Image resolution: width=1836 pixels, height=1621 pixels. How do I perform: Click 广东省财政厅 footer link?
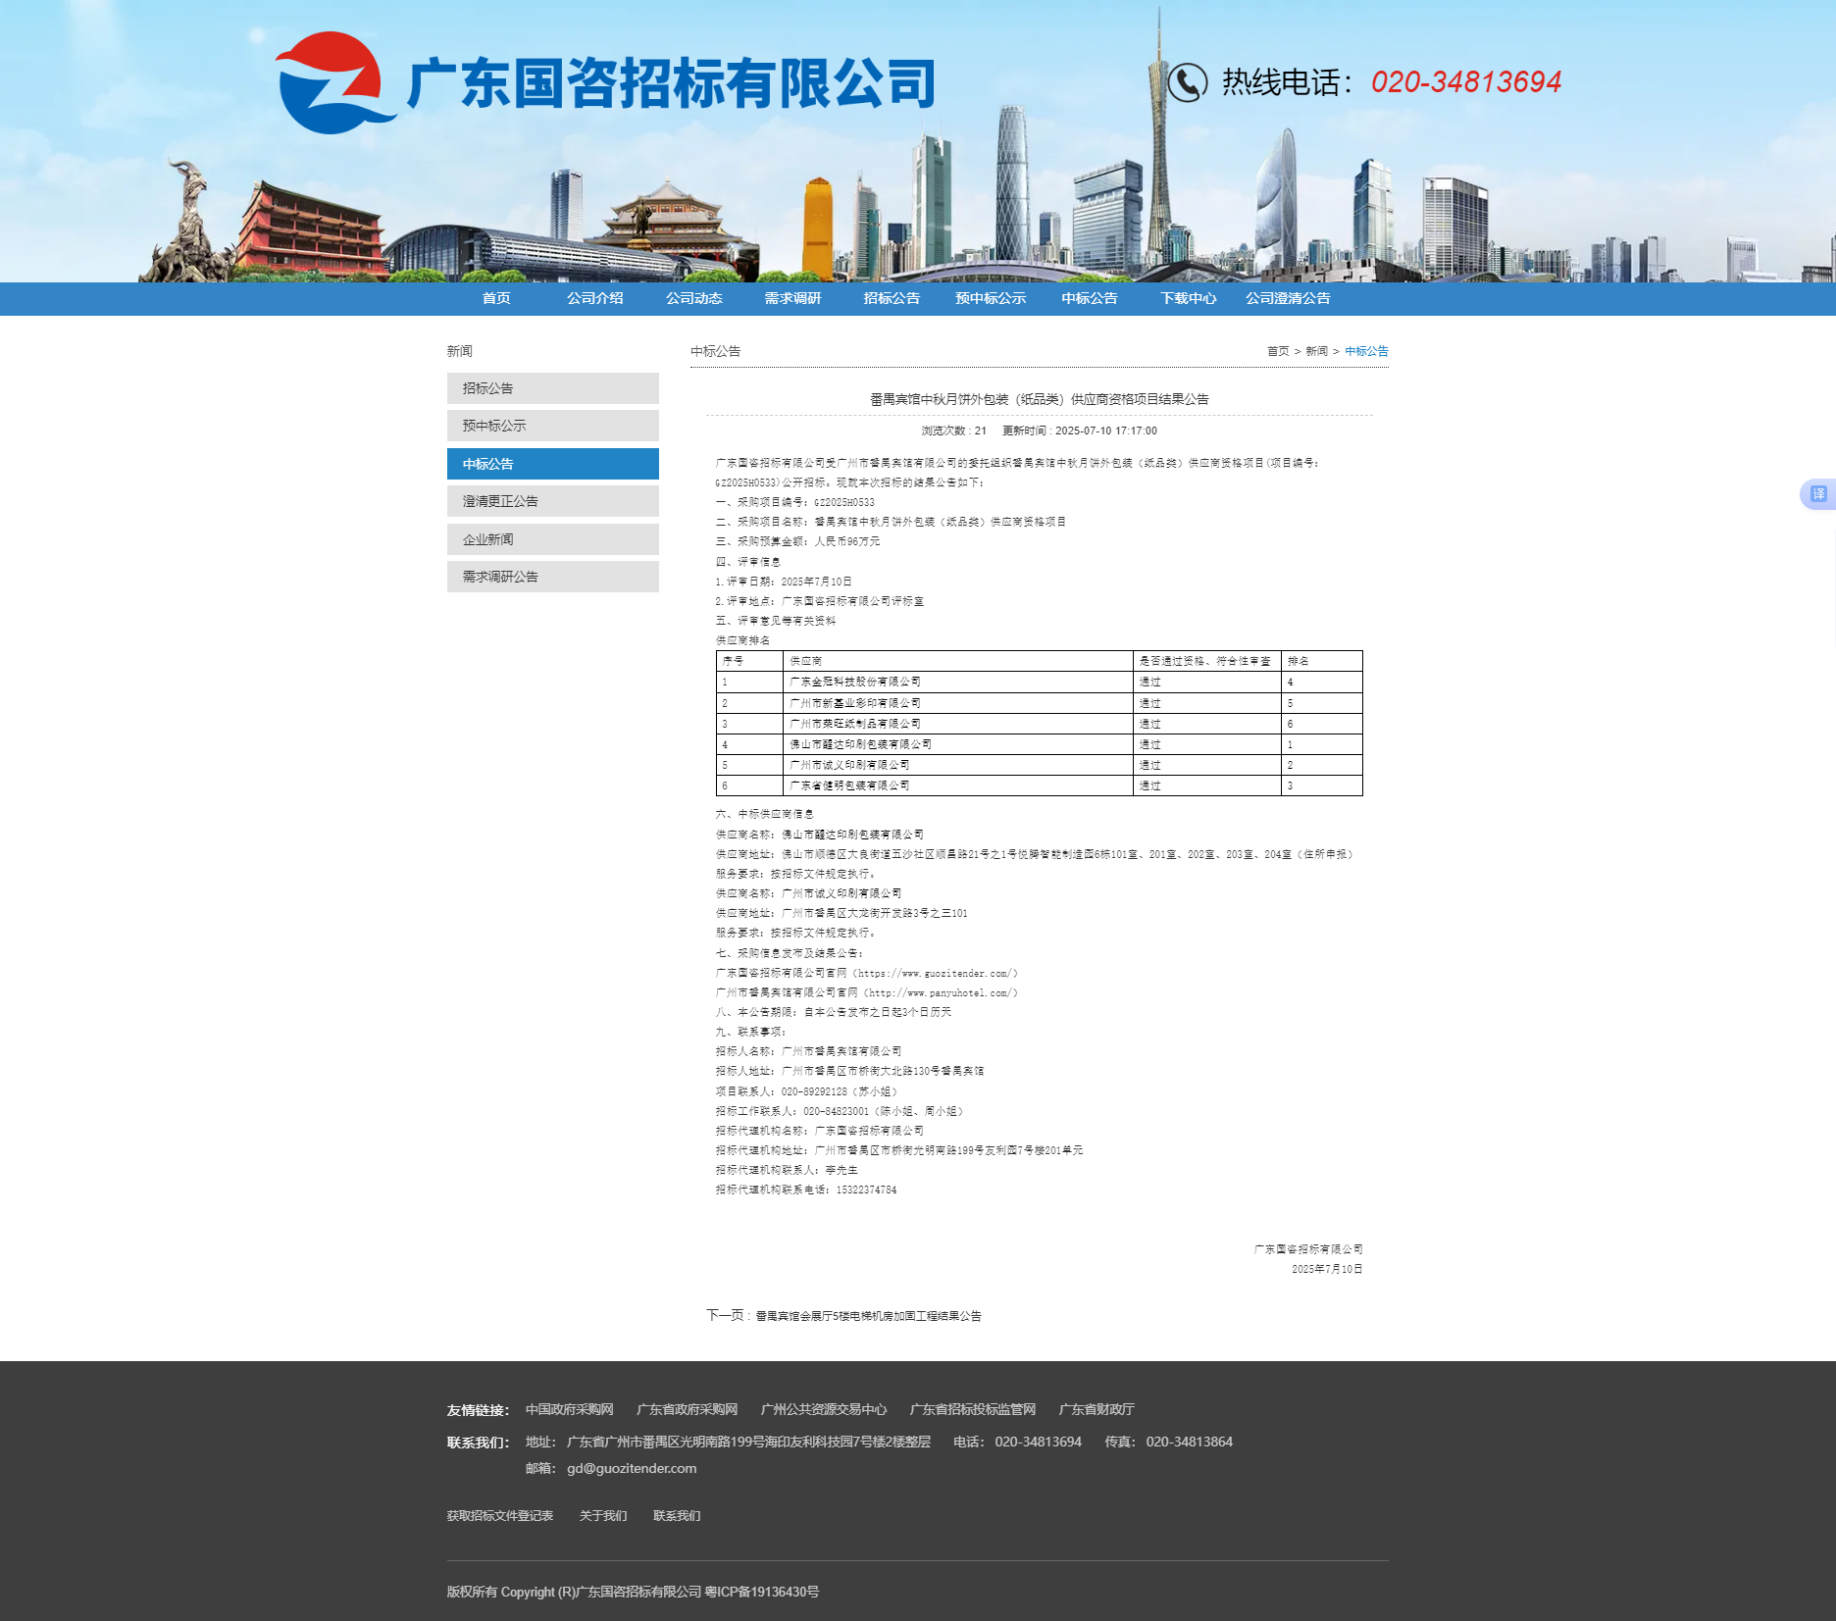[x=1096, y=1409]
